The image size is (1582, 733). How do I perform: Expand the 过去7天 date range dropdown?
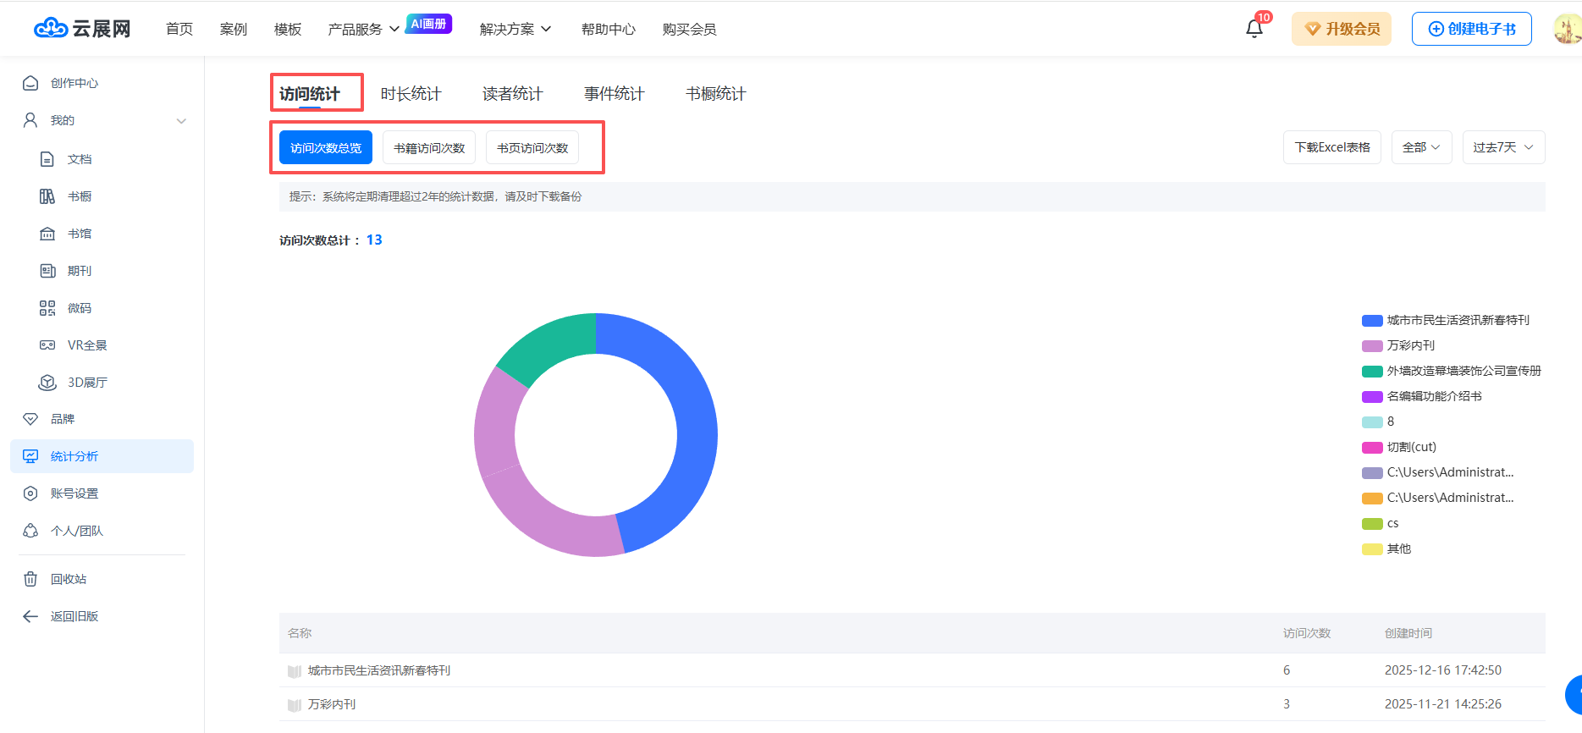1503,147
